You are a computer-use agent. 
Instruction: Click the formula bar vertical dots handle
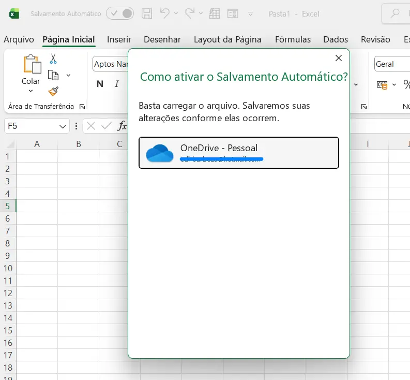(76, 126)
